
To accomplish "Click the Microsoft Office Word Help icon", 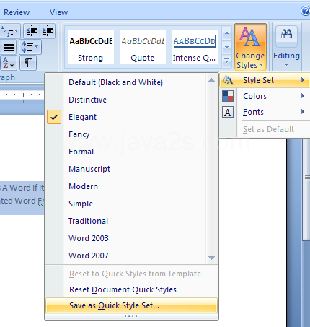I will pos(305,11).
